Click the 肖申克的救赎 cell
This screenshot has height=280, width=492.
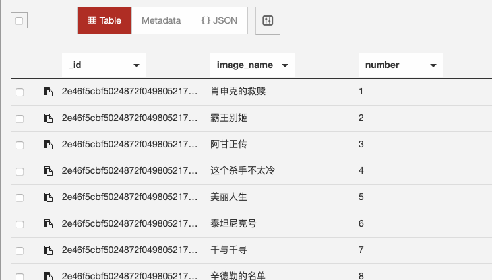(x=238, y=91)
